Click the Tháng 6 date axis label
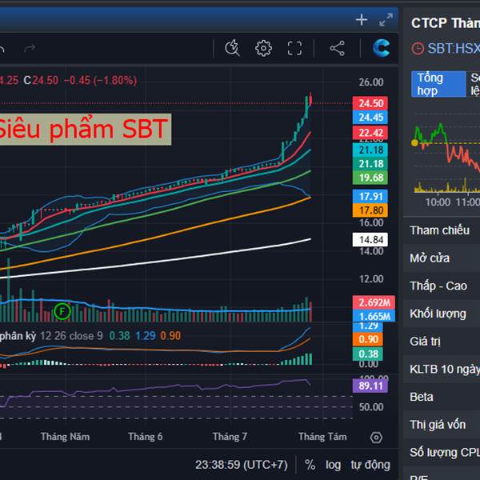The height and width of the screenshot is (480, 480). tap(145, 437)
